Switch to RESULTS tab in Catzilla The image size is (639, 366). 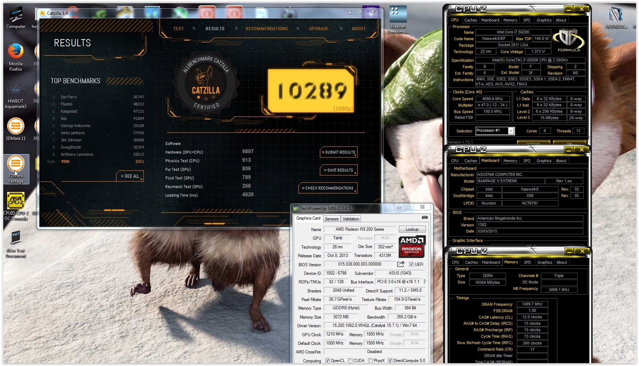215,29
